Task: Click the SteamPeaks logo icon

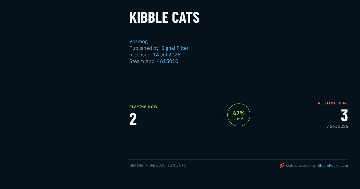Action: 282,165
